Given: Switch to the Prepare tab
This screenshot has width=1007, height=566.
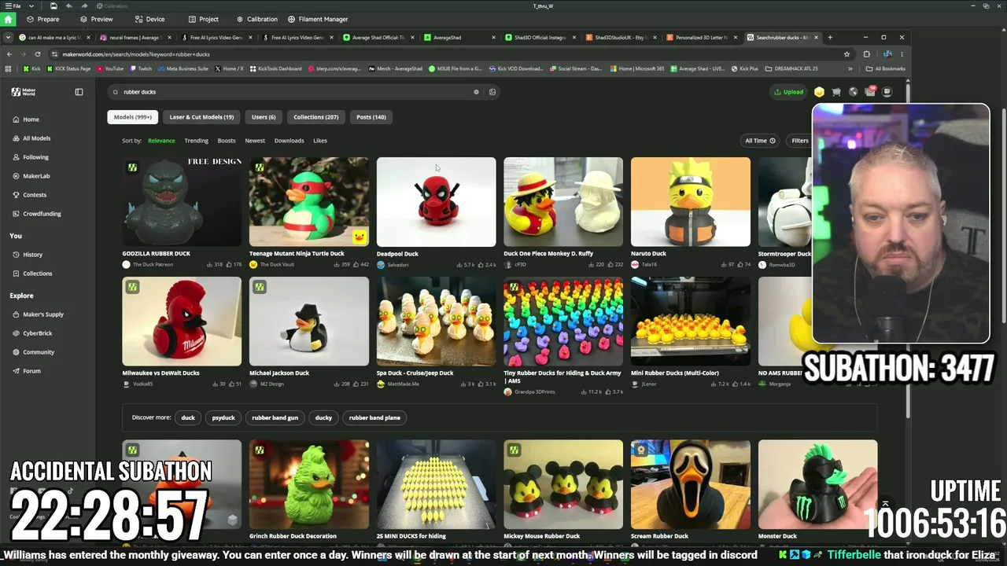Looking at the screenshot, I should [x=42, y=19].
